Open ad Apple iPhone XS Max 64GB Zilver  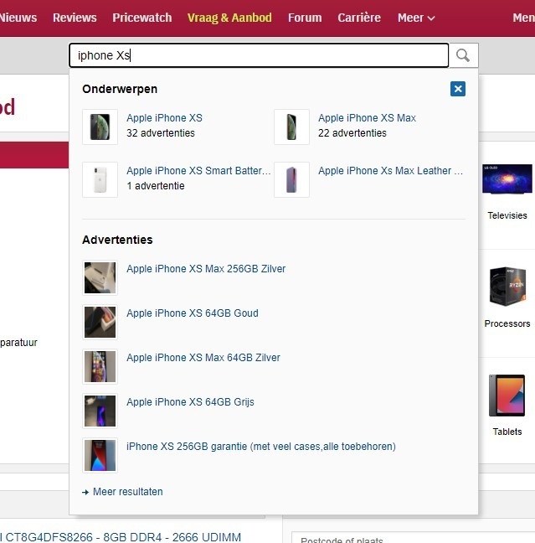coord(203,357)
